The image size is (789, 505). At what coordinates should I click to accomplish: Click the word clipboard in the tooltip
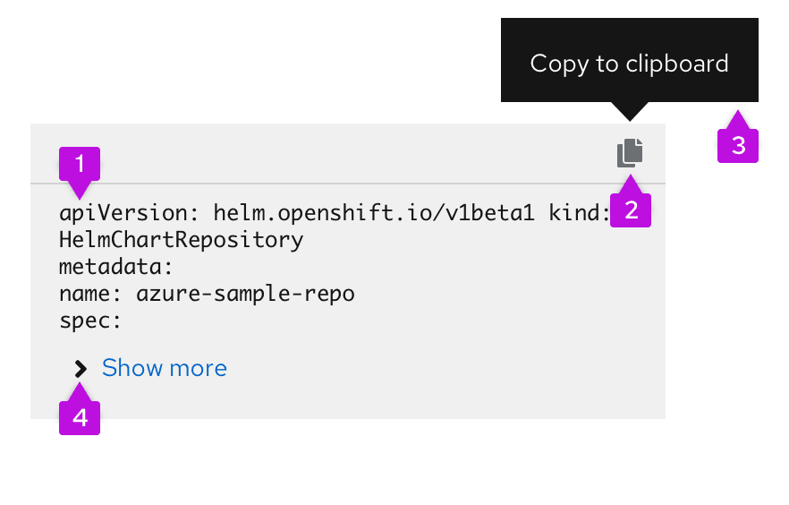pyautogui.click(x=677, y=64)
